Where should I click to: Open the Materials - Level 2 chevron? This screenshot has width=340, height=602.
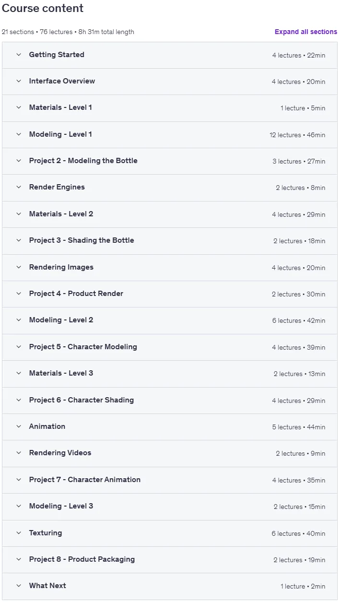pos(19,214)
